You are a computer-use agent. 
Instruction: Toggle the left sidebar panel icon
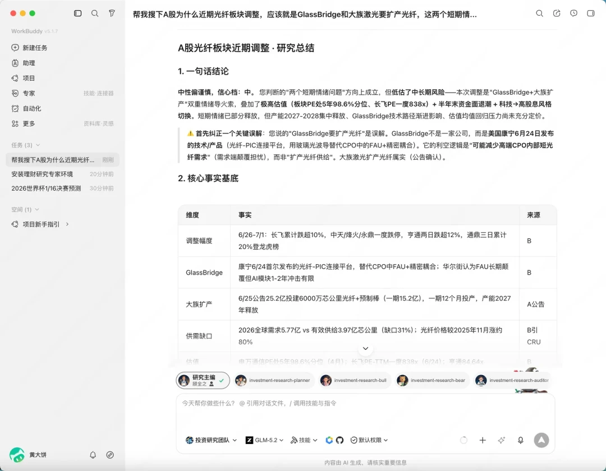pos(77,13)
